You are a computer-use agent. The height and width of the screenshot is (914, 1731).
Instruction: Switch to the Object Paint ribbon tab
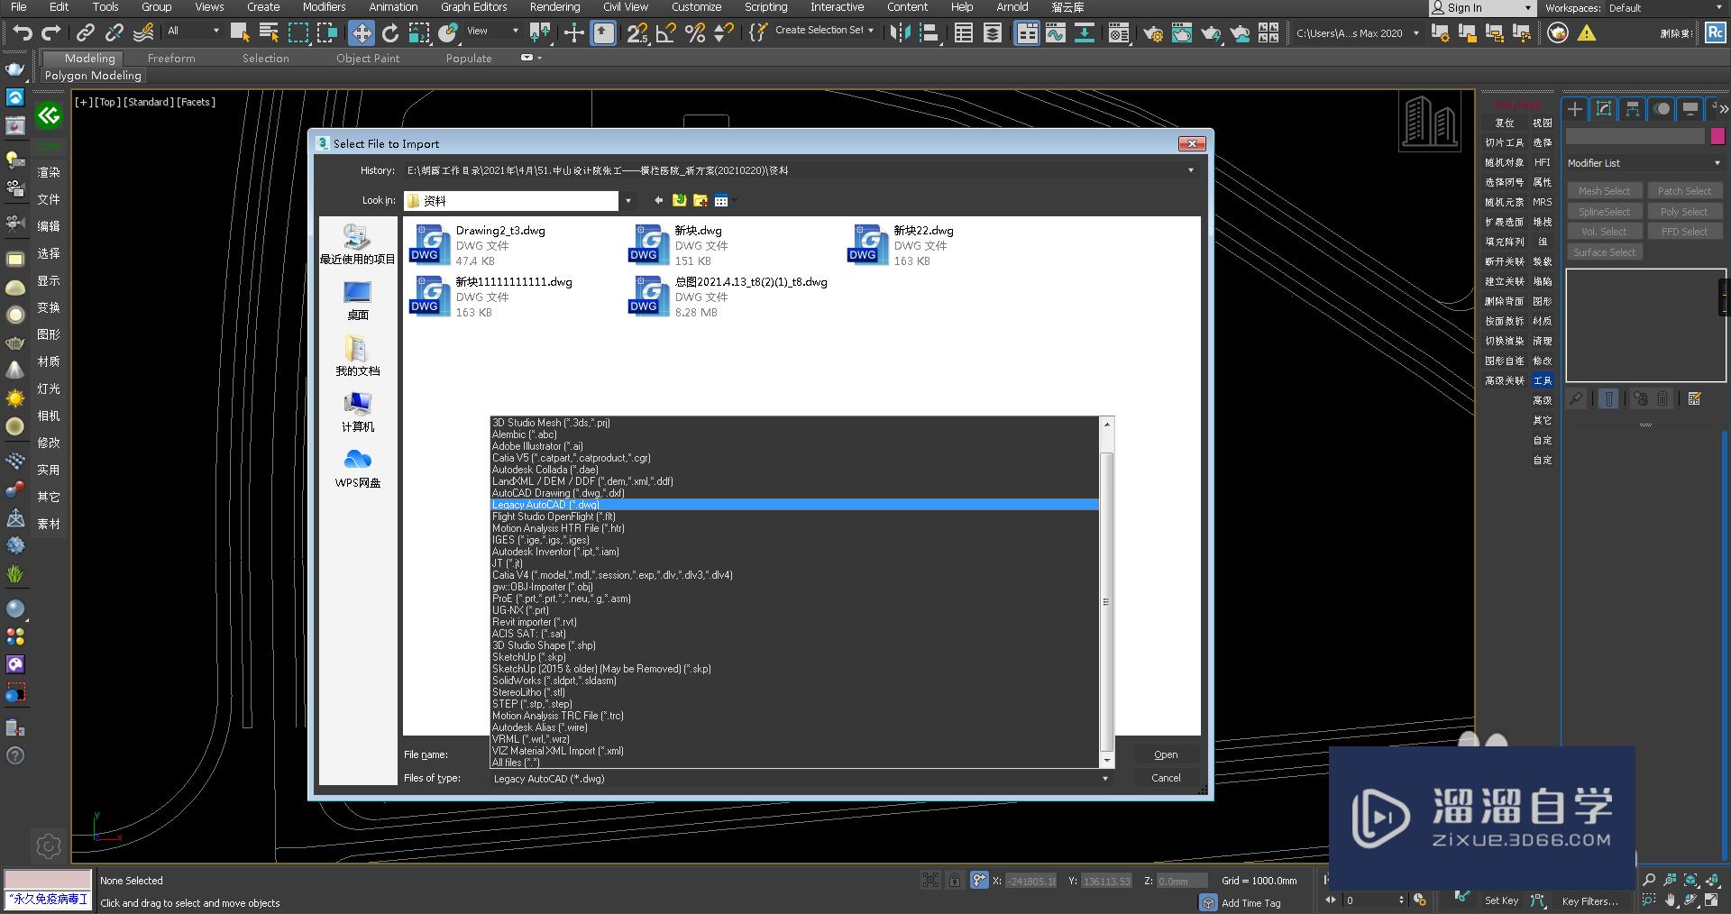[x=368, y=58]
